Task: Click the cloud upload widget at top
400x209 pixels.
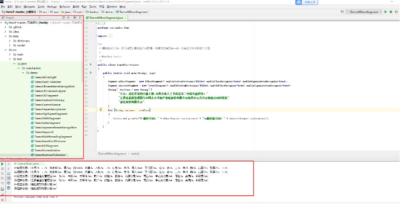Action: tap(306, 2)
